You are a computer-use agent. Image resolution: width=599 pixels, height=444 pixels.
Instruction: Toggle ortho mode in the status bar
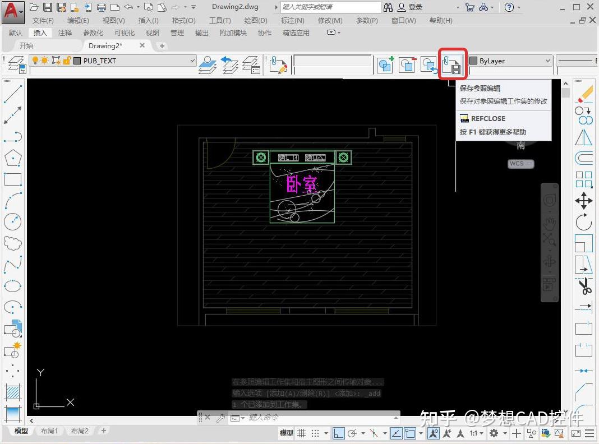(x=338, y=433)
